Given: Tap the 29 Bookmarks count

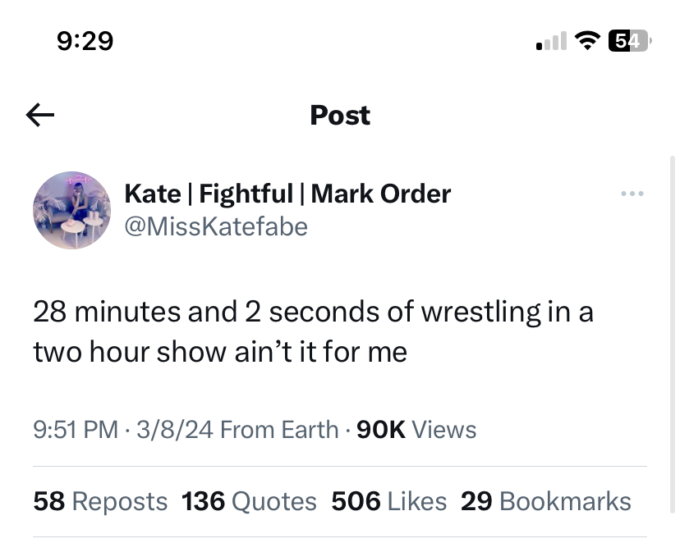Looking at the screenshot, I should [546, 501].
